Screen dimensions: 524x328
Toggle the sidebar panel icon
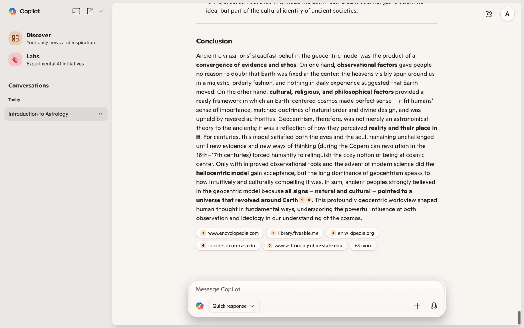coord(76,11)
